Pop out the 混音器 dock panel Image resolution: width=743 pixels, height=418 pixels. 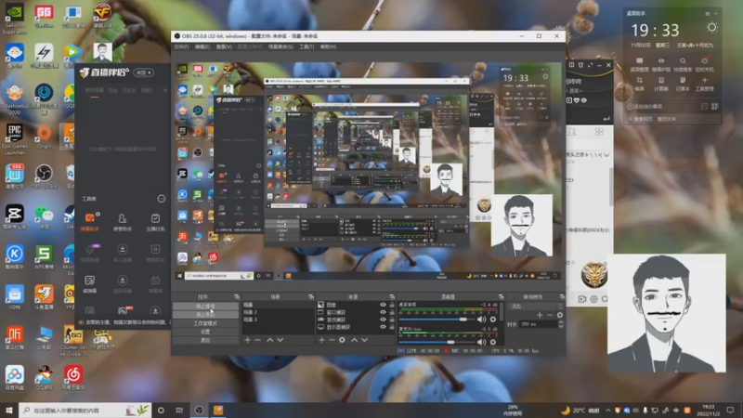(x=501, y=296)
